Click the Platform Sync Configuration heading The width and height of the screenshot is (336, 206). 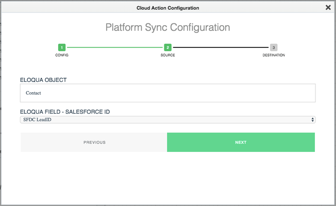click(x=168, y=27)
